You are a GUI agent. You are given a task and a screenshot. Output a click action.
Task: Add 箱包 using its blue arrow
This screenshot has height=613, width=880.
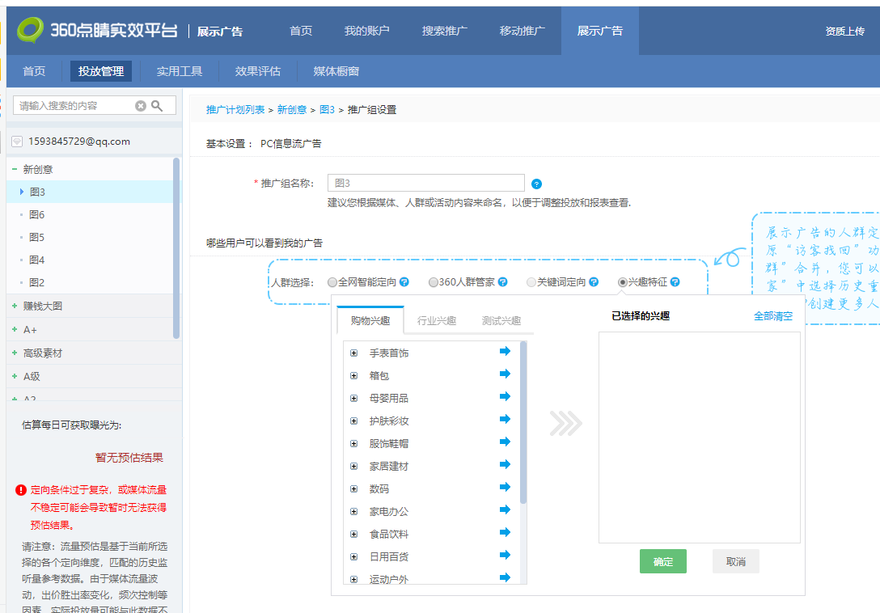(505, 374)
